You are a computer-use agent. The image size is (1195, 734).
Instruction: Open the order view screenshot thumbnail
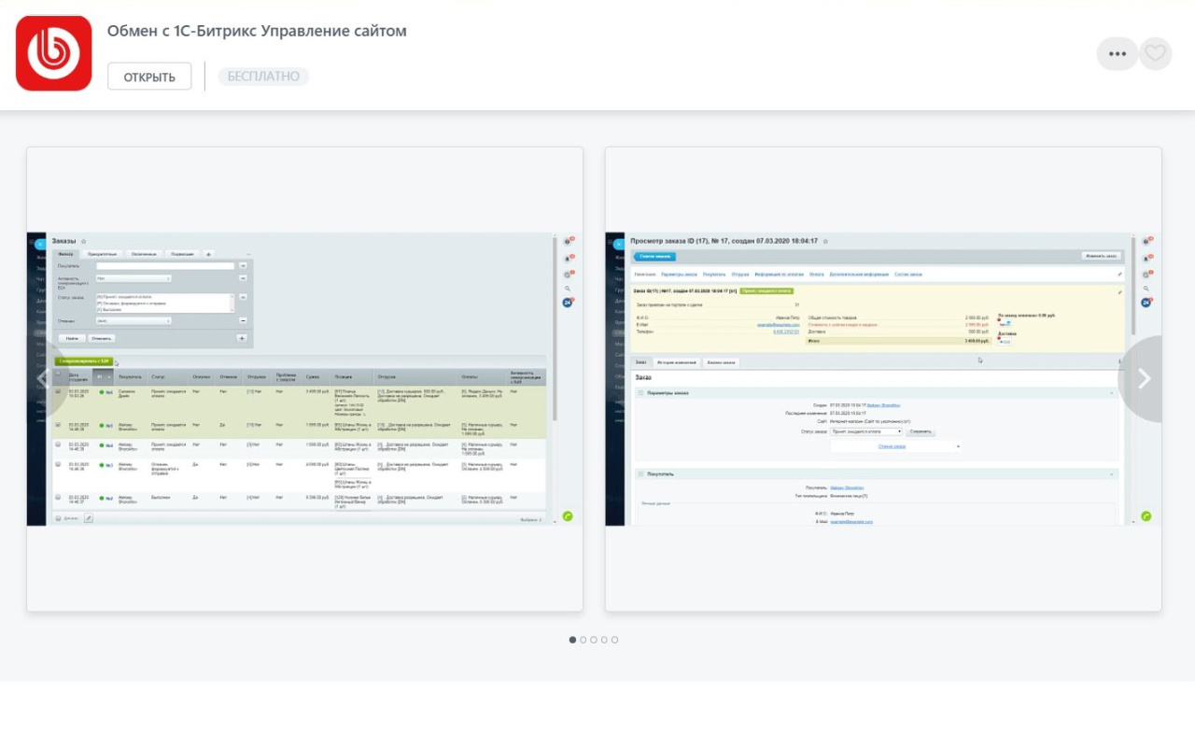tap(883, 378)
